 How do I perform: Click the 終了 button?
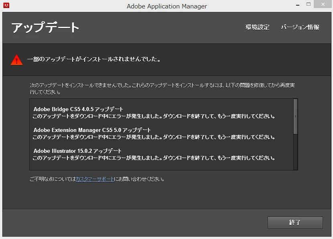tap(295, 223)
